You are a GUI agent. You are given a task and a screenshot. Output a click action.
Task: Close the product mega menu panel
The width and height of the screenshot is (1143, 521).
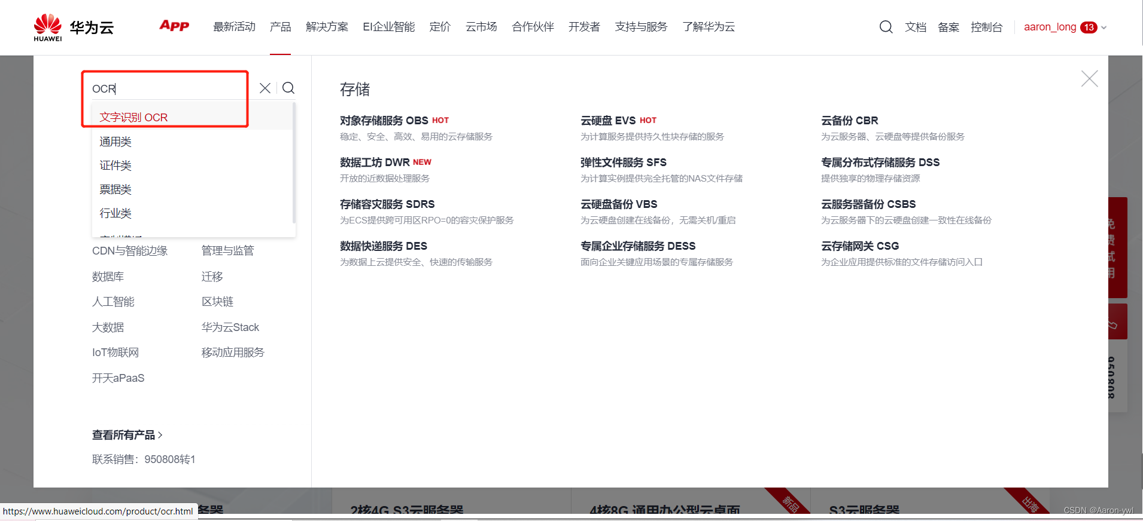click(1089, 78)
